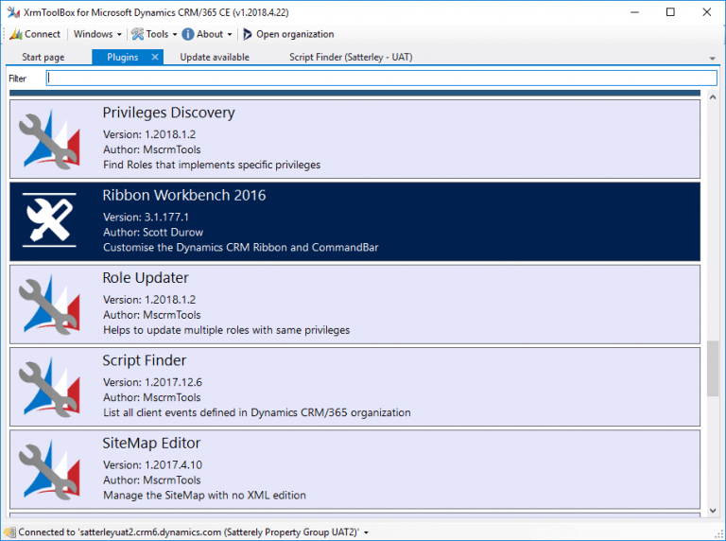Click the Open organization Dynamics icon

coord(248,34)
